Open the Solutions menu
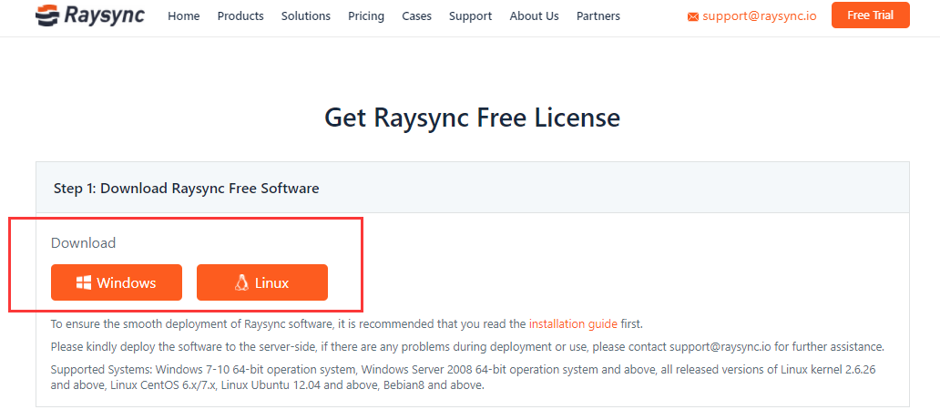Image resolution: width=940 pixels, height=420 pixels. (306, 16)
